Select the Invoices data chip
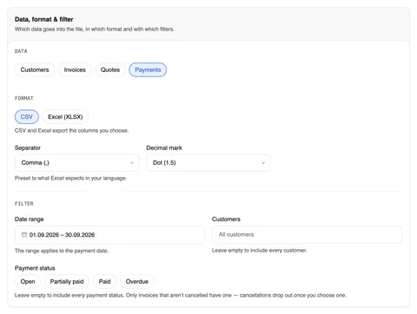Screen dimensions: 417x314 [75, 69]
